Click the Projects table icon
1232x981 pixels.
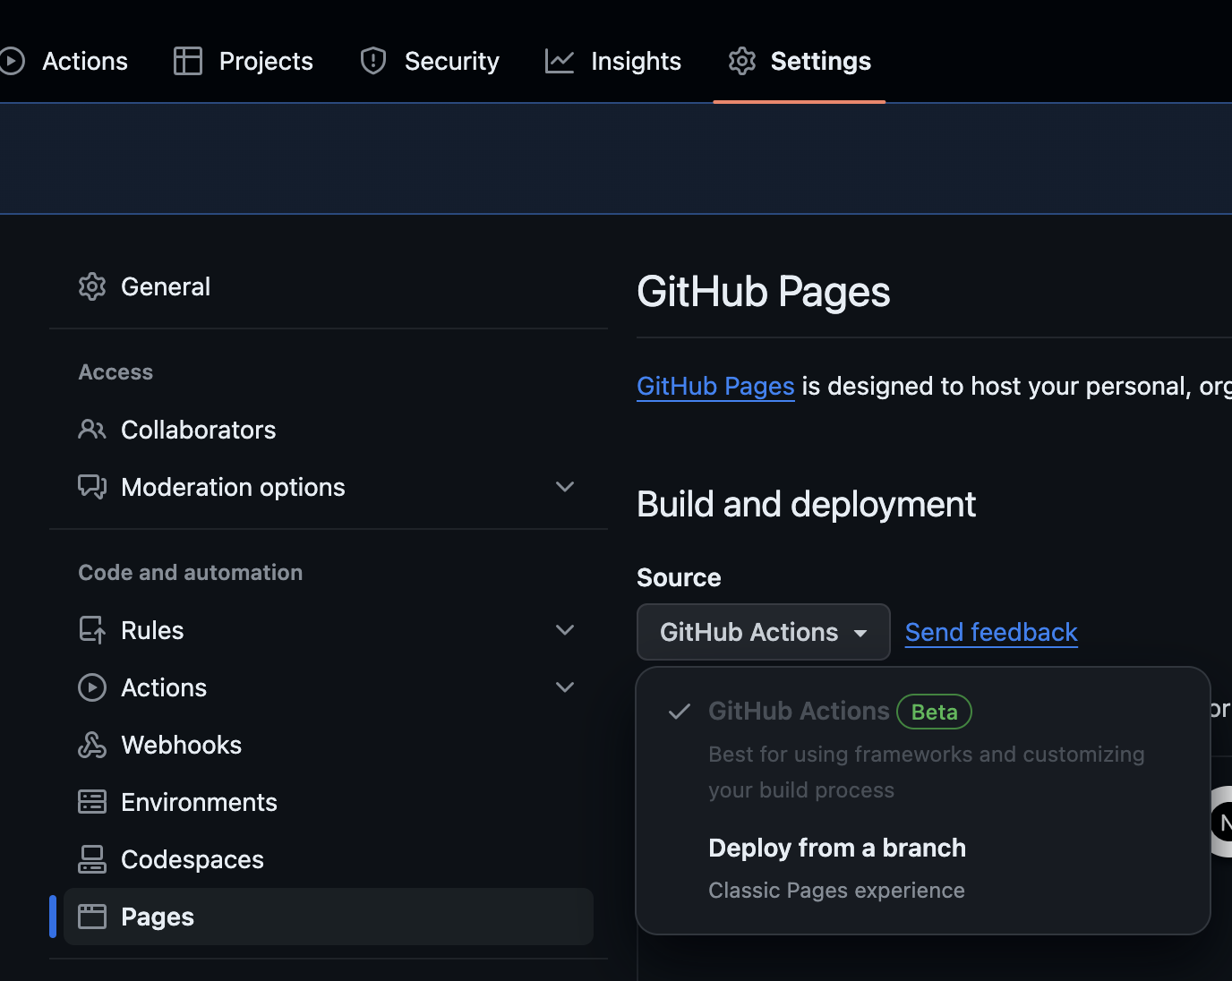pos(188,61)
